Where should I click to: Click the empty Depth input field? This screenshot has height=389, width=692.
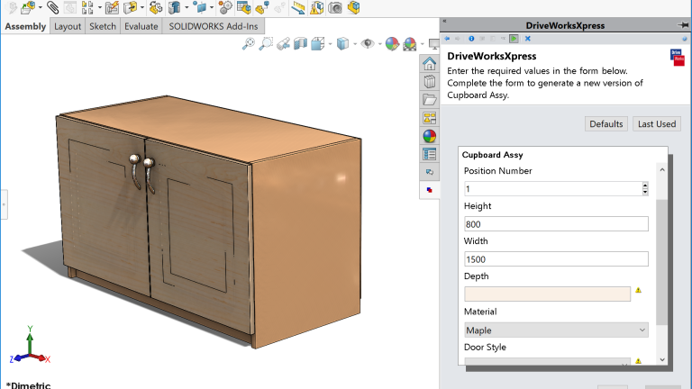[547, 294]
